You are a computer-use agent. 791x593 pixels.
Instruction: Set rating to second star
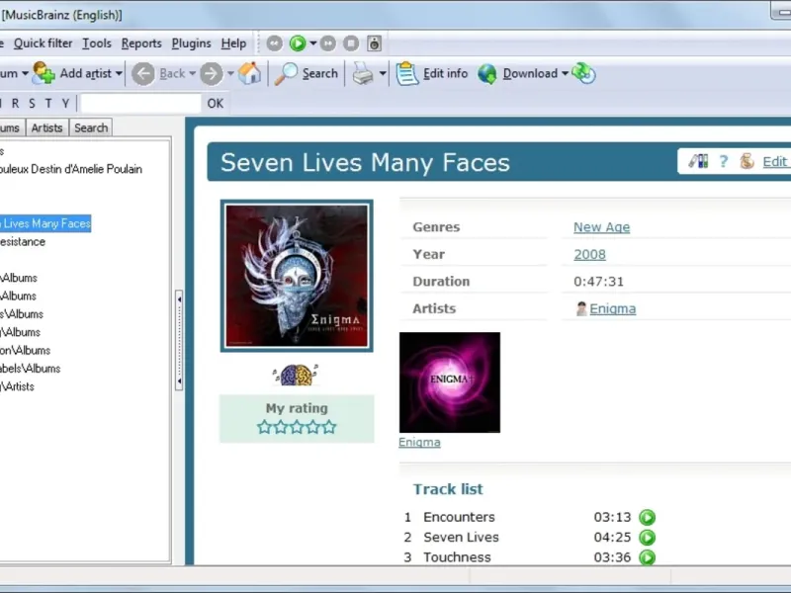[281, 427]
